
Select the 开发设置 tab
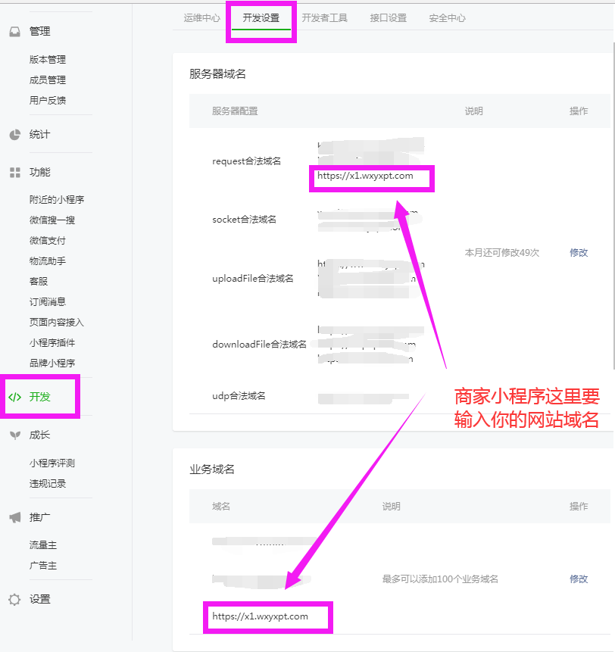[261, 17]
